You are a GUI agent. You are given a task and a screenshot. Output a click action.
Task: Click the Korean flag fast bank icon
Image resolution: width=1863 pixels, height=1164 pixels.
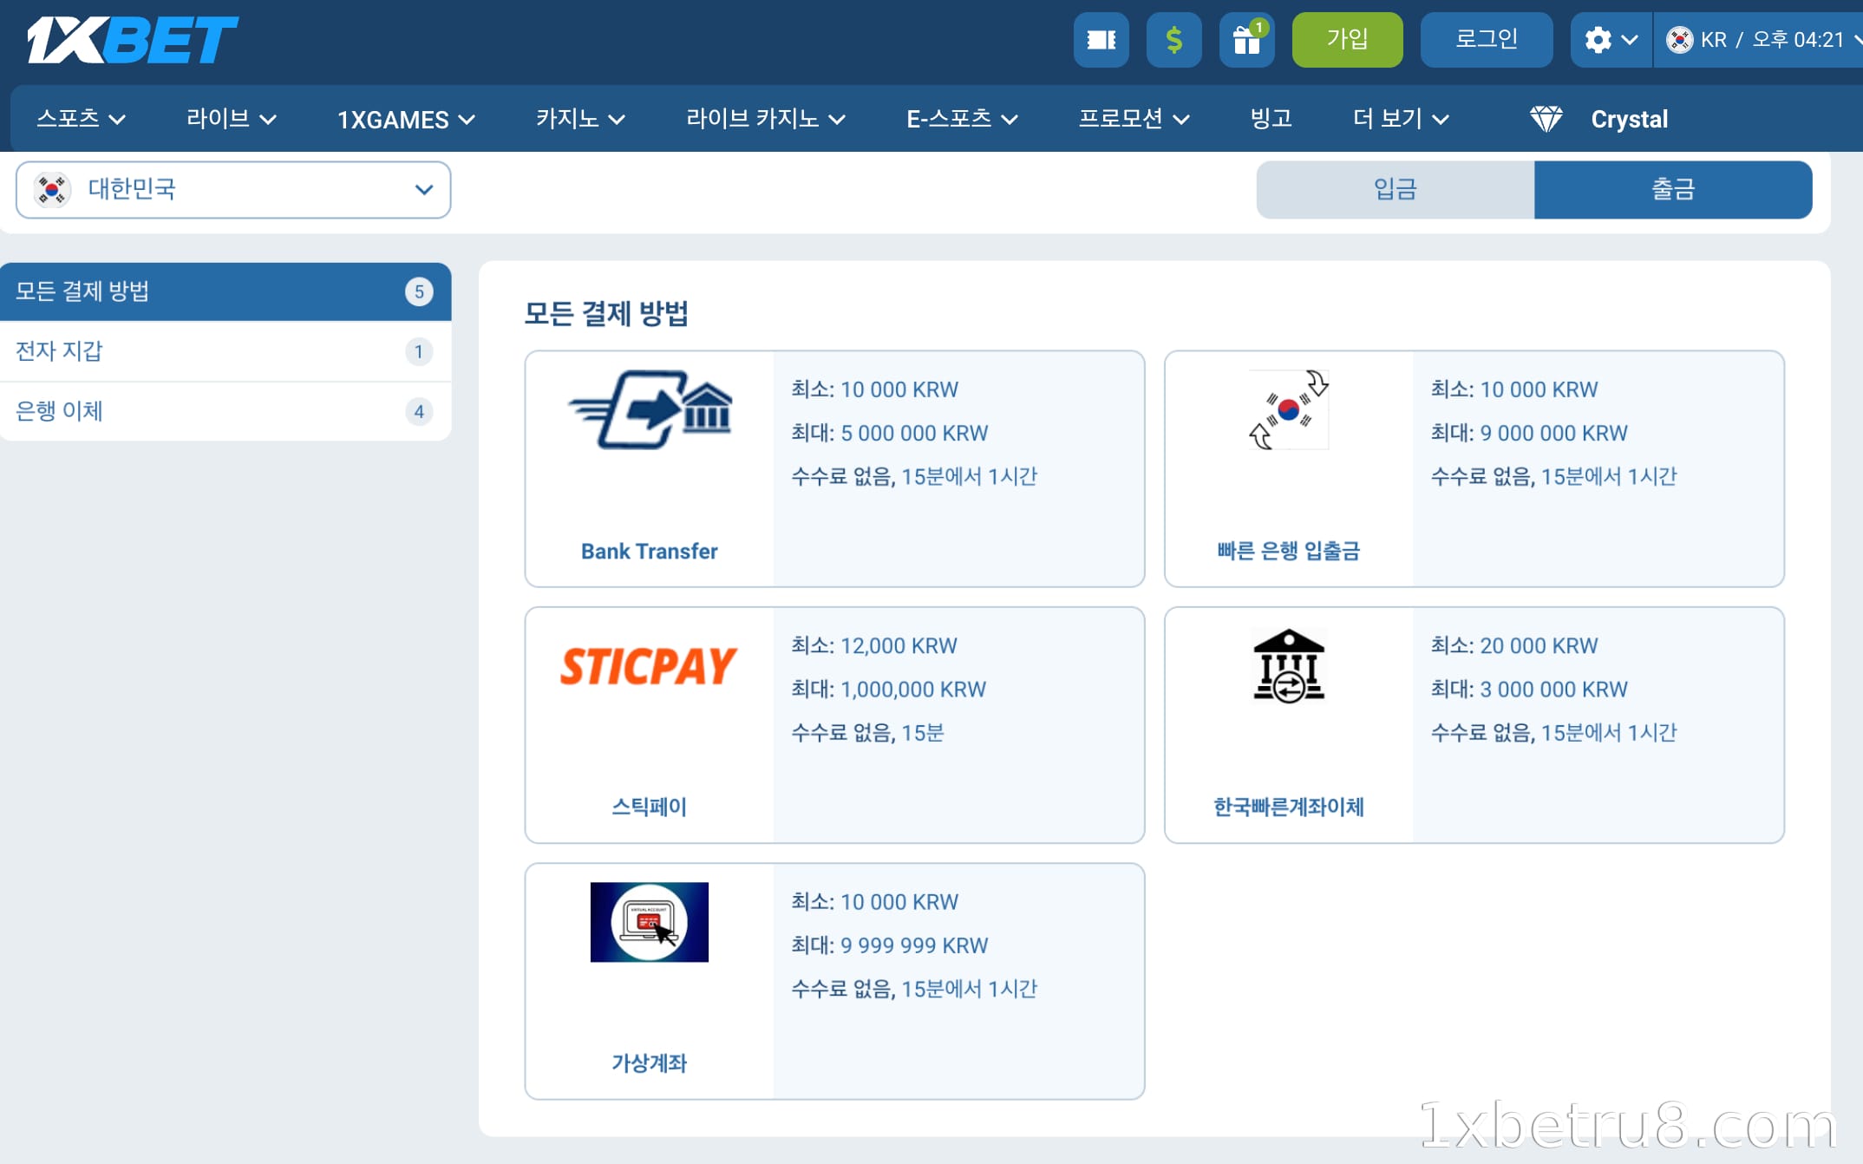(x=1289, y=409)
